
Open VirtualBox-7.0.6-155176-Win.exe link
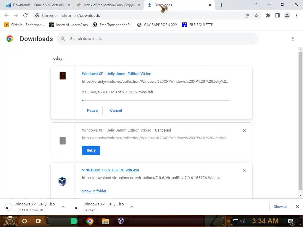(x=110, y=170)
